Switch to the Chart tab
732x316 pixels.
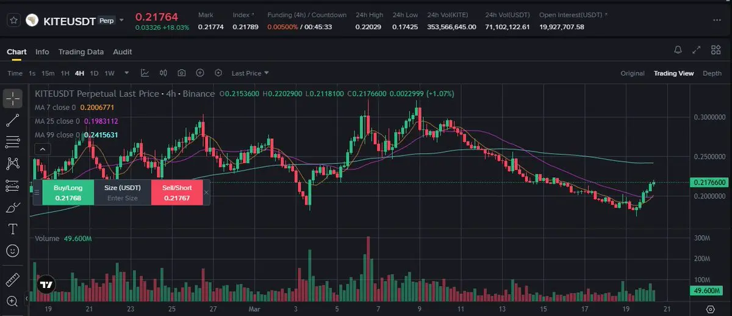(x=16, y=52)
